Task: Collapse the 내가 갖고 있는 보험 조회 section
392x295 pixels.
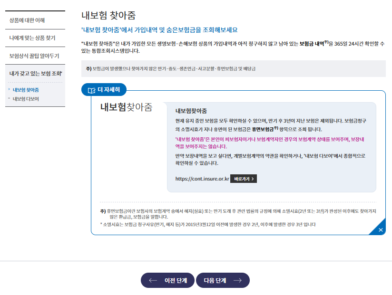Action: click(35, 74)
